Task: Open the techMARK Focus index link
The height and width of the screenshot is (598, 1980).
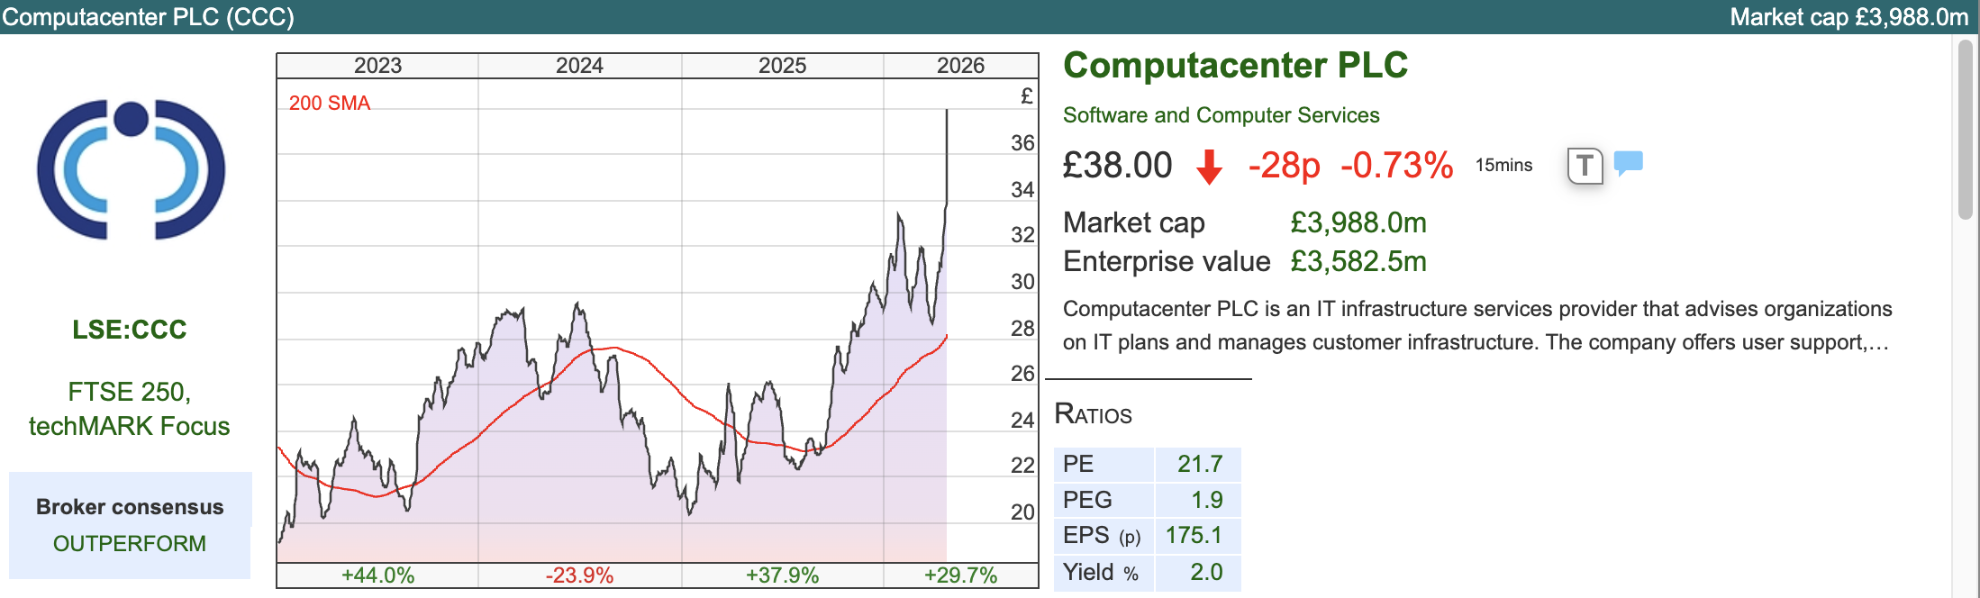Action: 130,426
